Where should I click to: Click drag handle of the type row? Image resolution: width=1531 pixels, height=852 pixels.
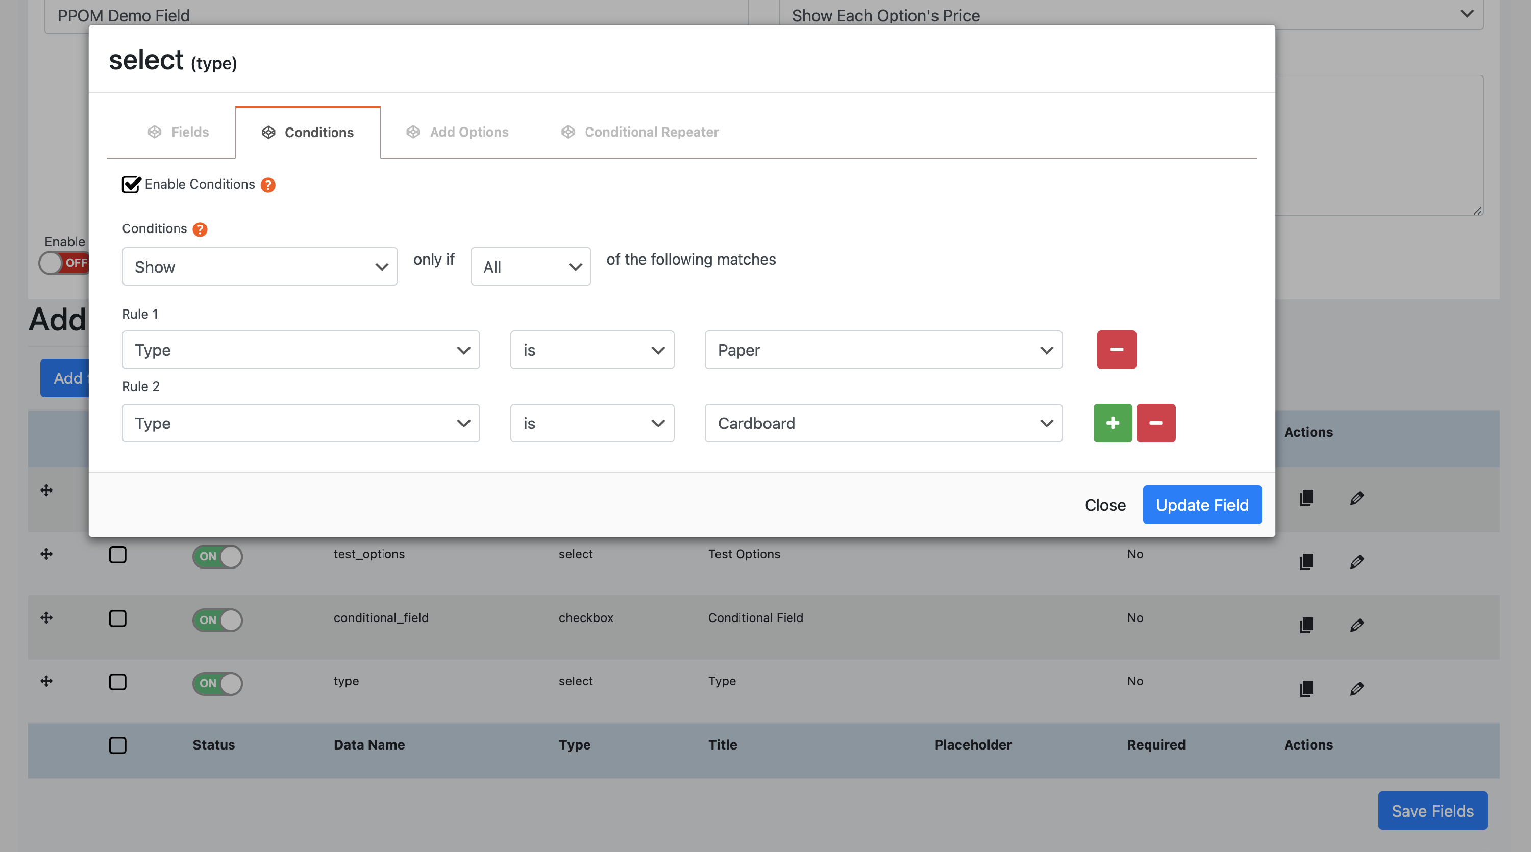[46, 681]
